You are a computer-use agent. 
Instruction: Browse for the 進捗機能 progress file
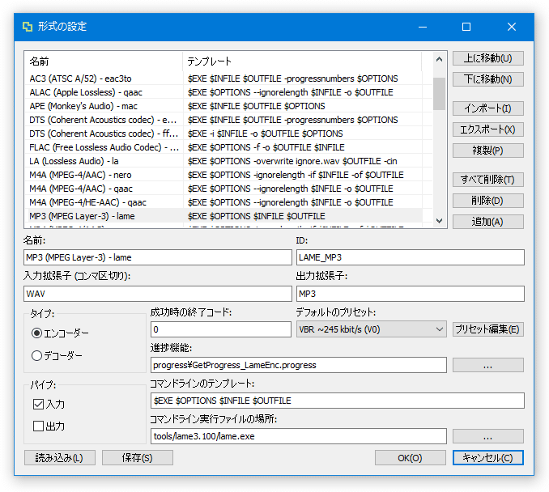[x=487, y=365]
